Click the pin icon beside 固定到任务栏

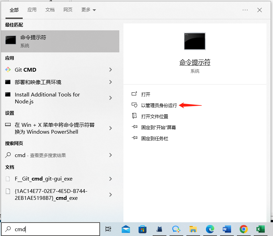[134, 138]
